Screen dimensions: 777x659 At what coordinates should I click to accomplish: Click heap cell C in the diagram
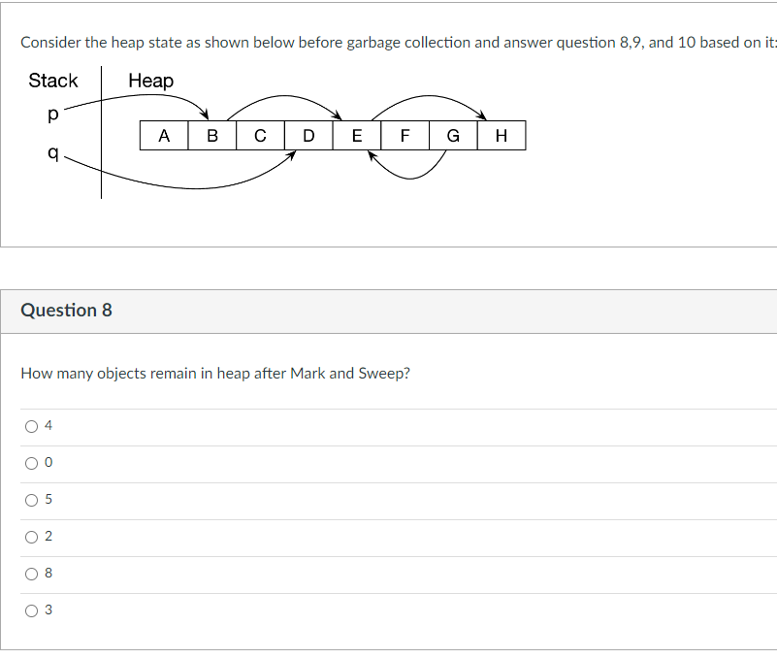pos(260,135)
